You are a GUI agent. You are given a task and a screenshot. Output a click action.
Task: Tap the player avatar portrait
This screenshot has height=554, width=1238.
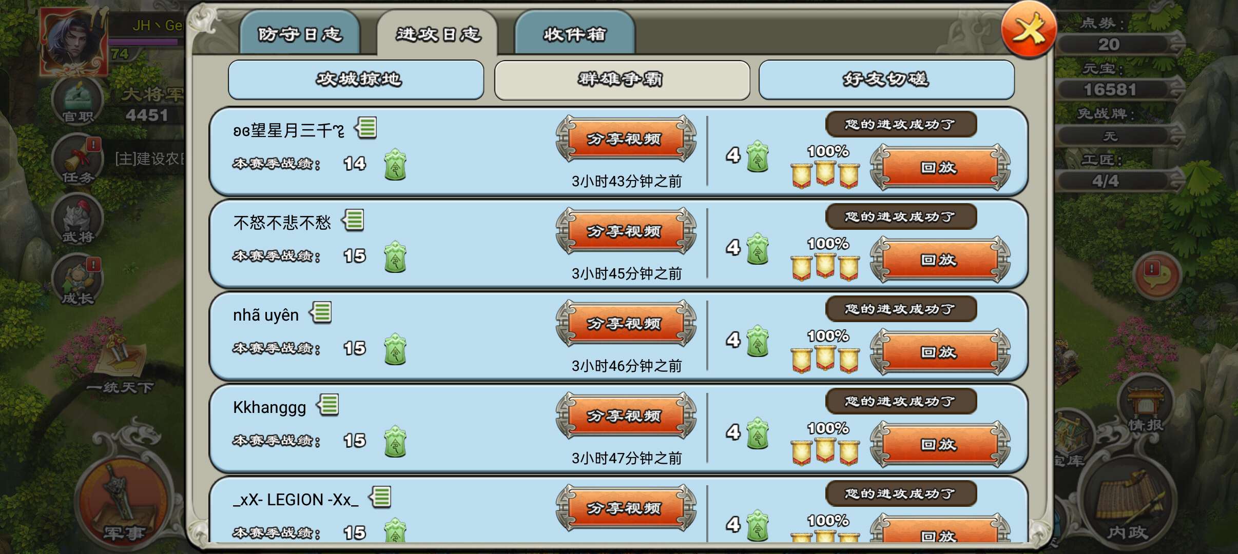click(75, 42)
